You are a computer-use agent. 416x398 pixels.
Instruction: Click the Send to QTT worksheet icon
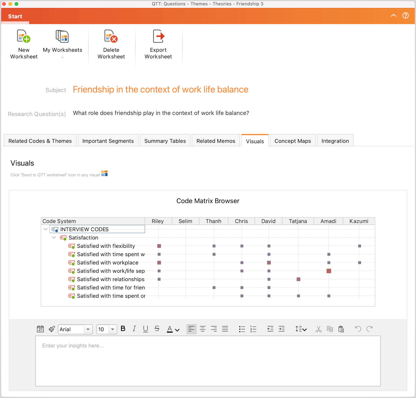(x=105, y=174)
